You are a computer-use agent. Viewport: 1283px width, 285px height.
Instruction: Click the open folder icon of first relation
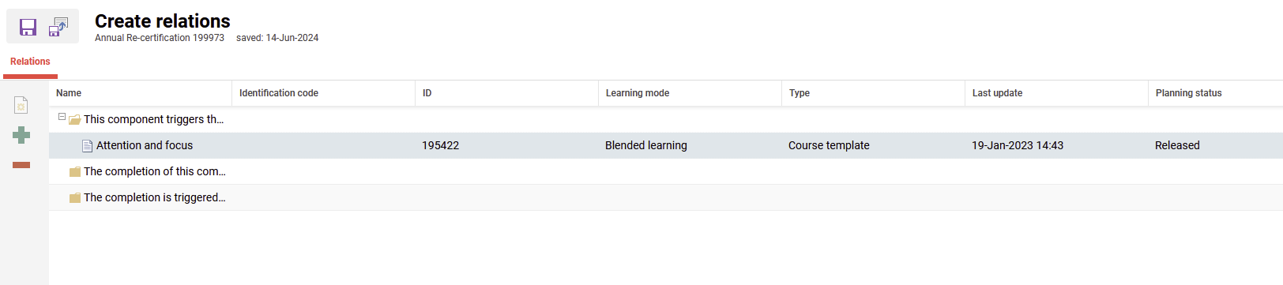[x=75, y=120]
